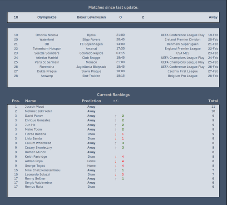
Task: Click the 'Pos.' column header
Action: [x=16, y=101]
